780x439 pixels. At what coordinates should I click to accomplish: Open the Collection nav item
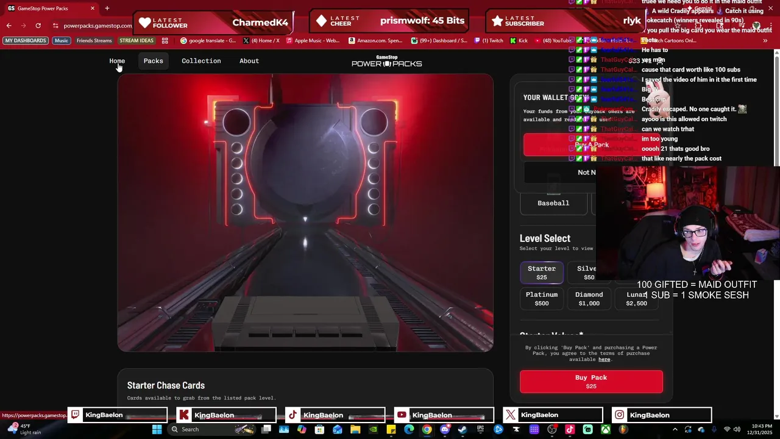click(x=201, y=61)
